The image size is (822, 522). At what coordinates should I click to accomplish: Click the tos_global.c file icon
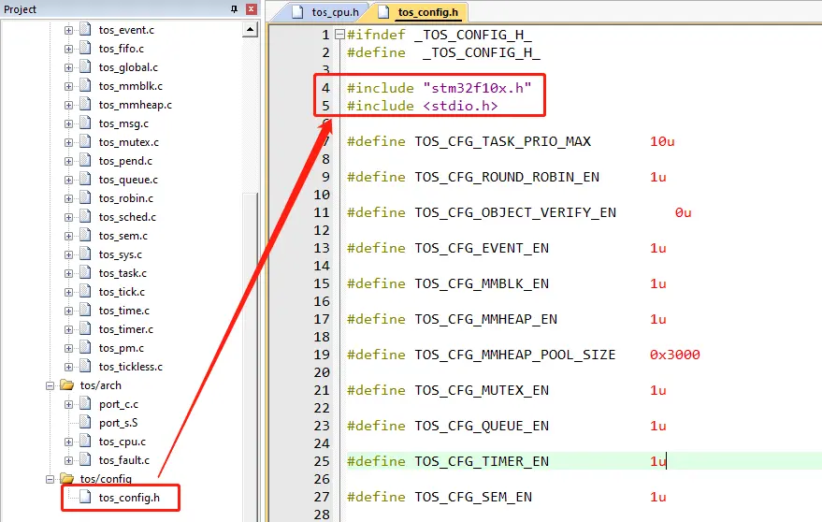pyautogui.click(x=85, y=67)
